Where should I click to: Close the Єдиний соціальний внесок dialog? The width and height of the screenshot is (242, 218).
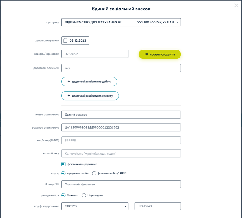pyautogui.click(x=236, y=5)
